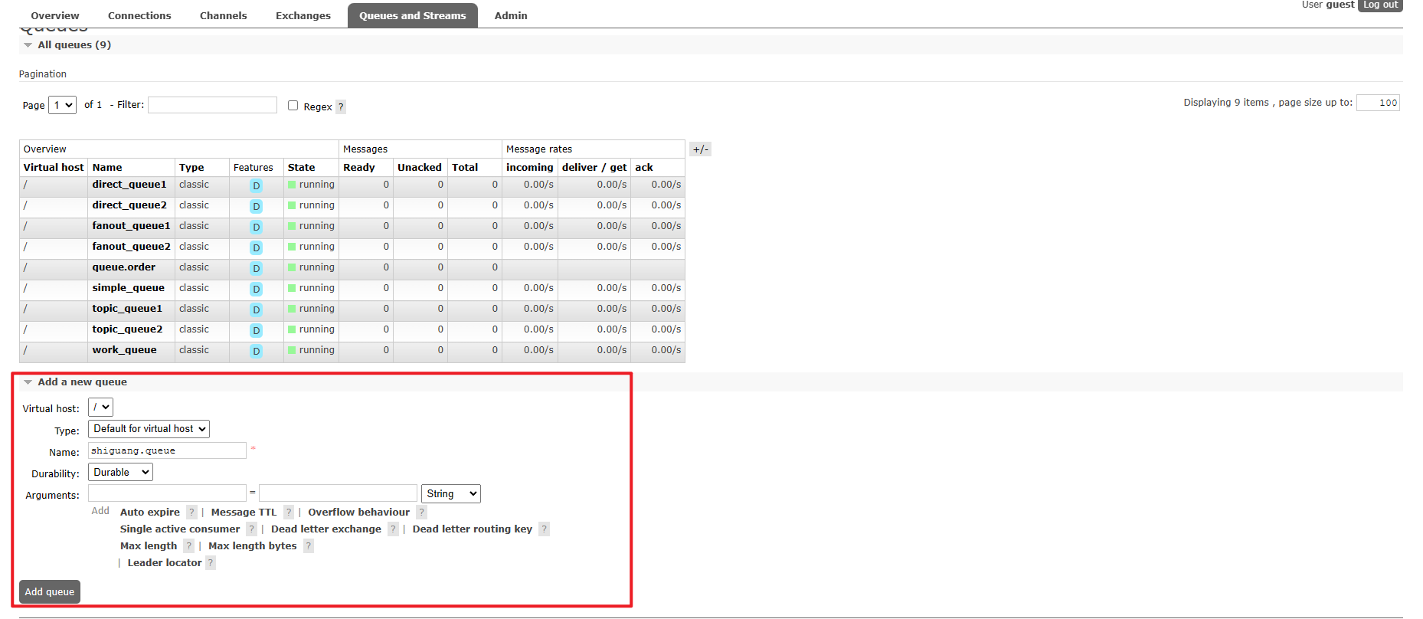
Task: Open the fanout_queue1 queue link
Action: pos(132,226)
